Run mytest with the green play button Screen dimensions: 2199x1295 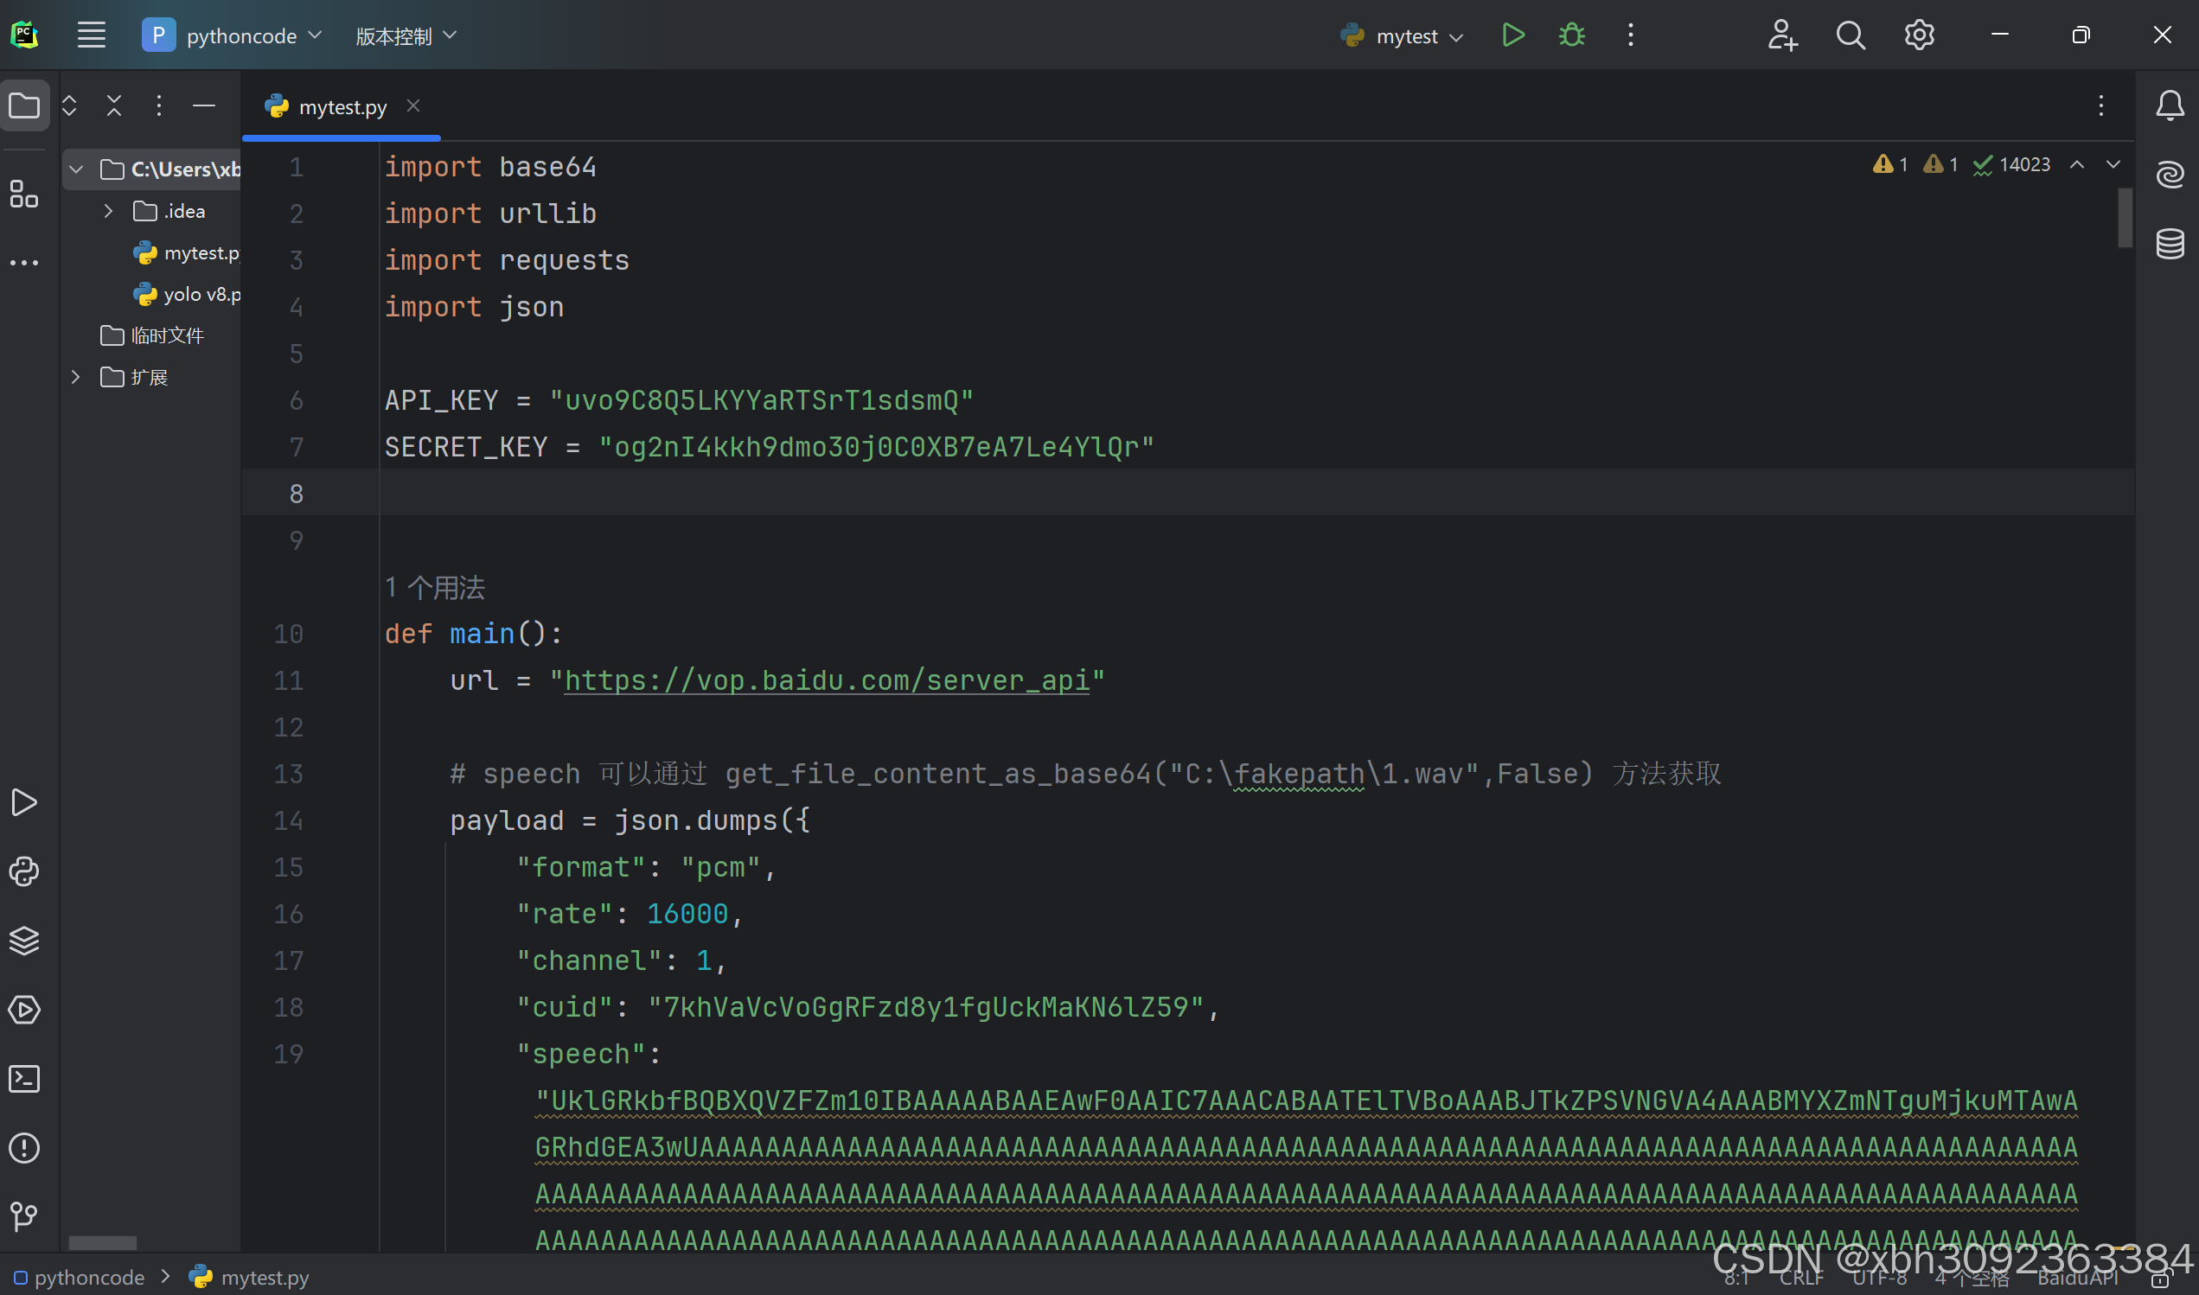click(1512, 35)
